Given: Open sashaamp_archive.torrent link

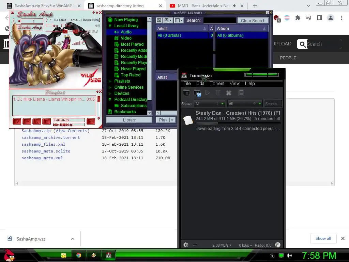Looking at the screenshot, I should coord(50,137).
